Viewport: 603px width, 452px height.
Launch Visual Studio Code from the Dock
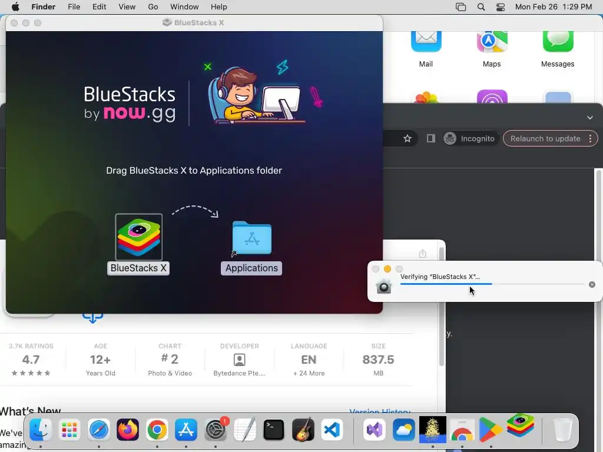click(x=332, y=430)
